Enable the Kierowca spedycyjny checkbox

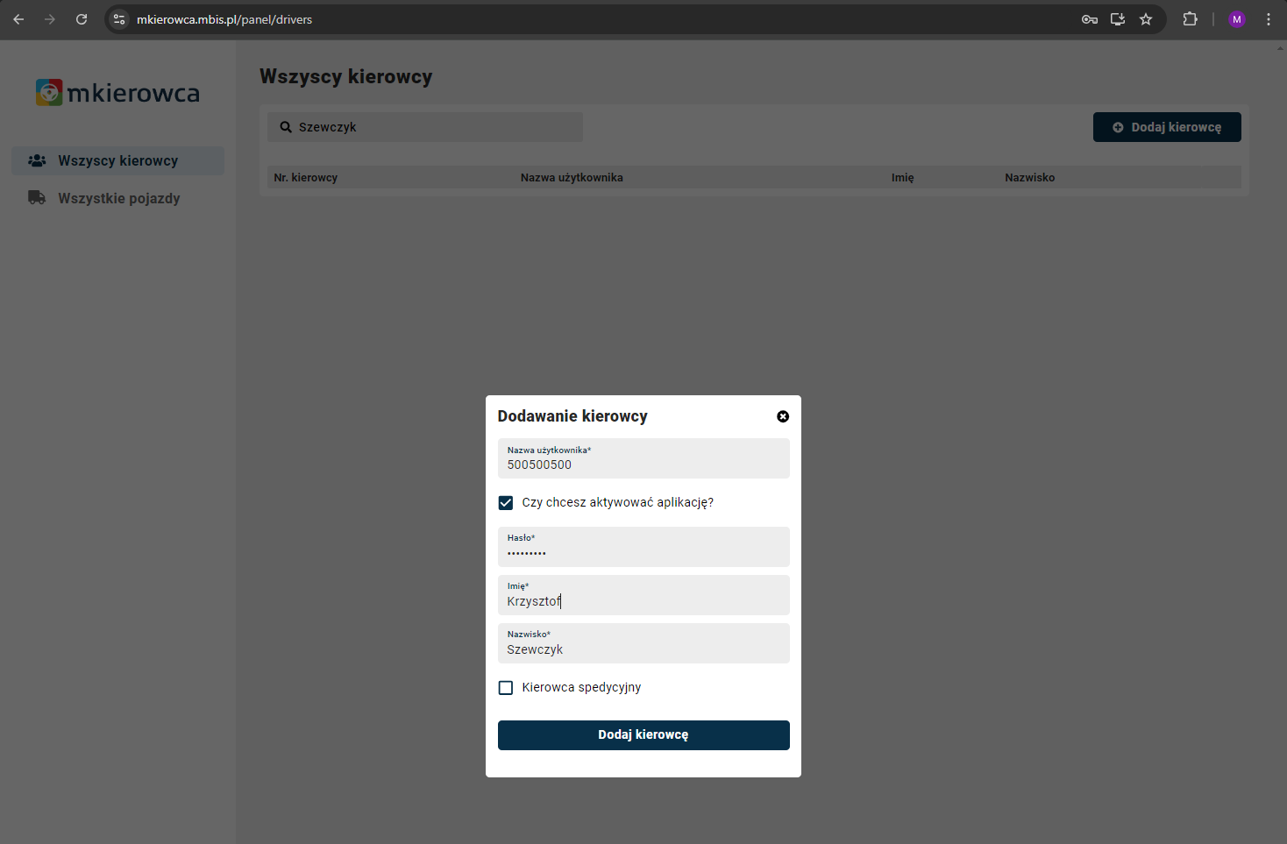506,688
